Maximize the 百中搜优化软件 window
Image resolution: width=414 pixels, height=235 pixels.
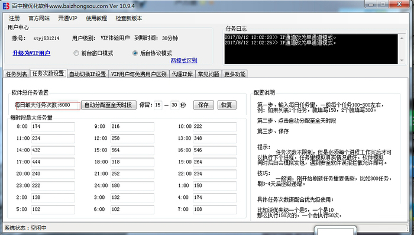pyautogui.click(x=382, y=5)
